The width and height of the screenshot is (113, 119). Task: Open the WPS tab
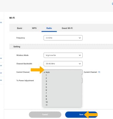click(34, 28)
